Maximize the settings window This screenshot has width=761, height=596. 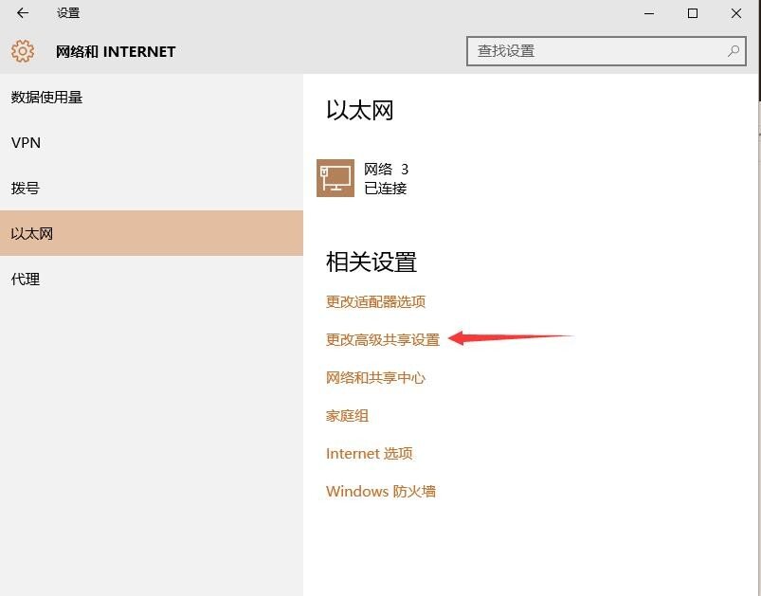tap(693, 13)
